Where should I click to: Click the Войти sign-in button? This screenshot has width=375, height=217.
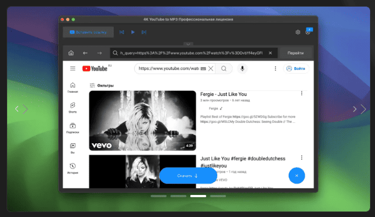point(296,68)
